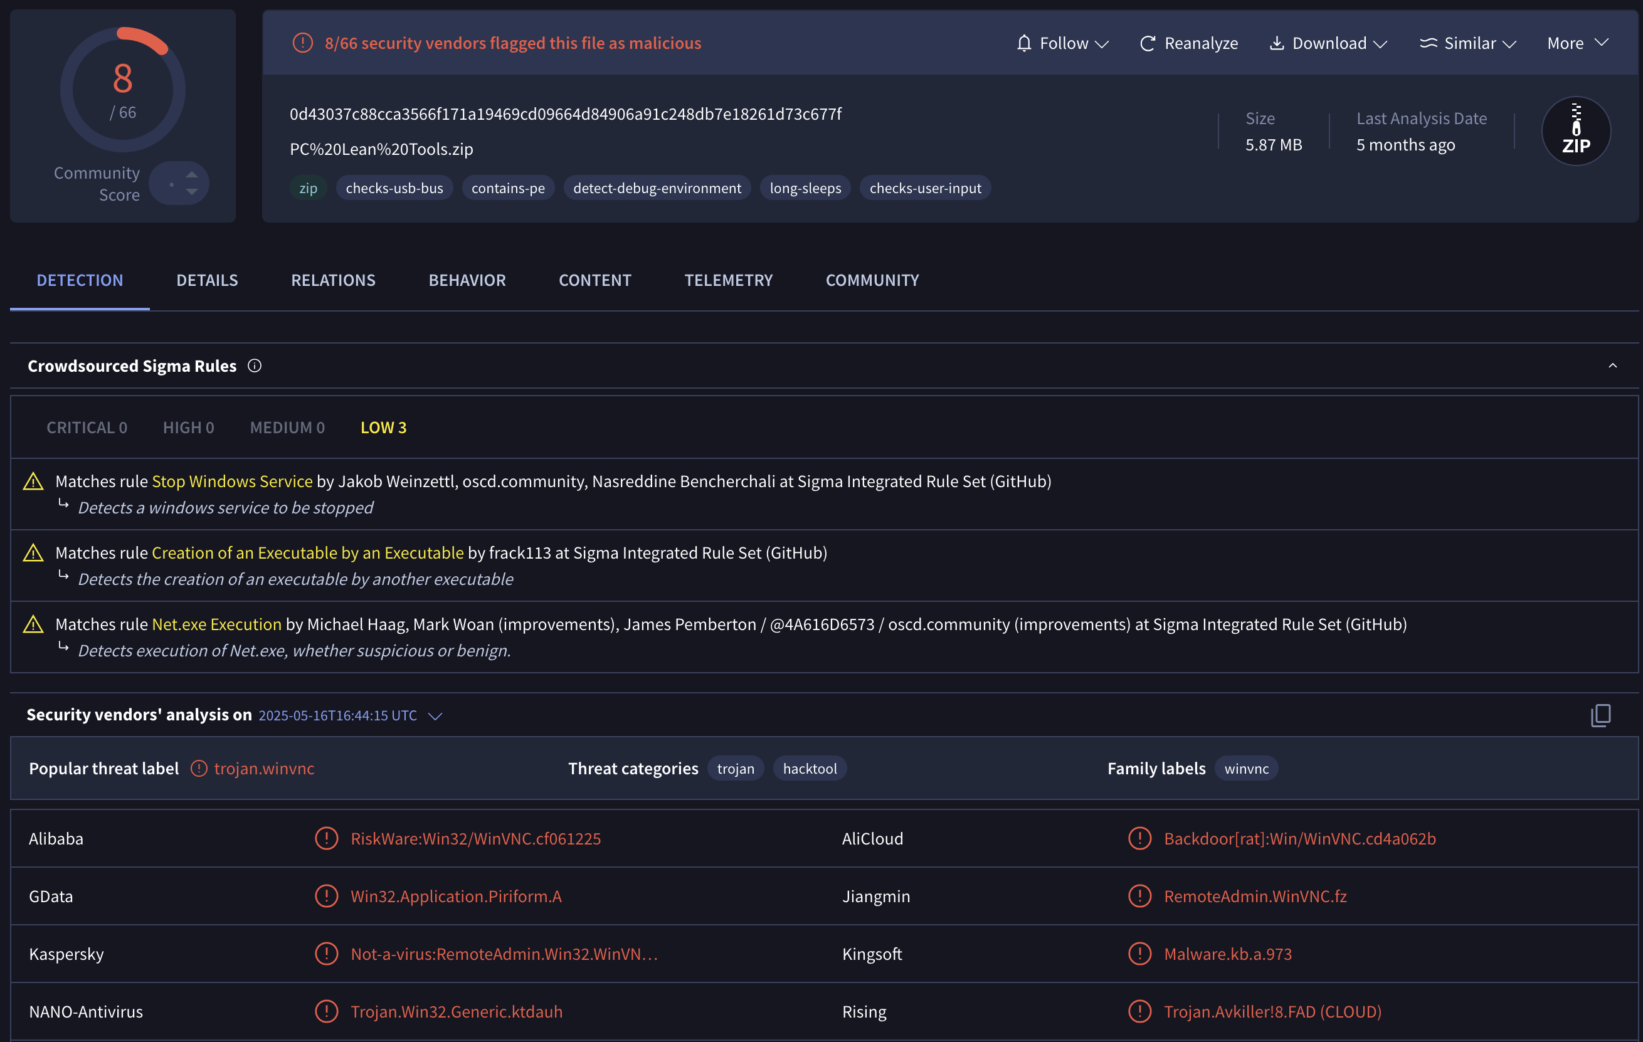Open the Net.exe Execution rule link

[x=216, y=624]
